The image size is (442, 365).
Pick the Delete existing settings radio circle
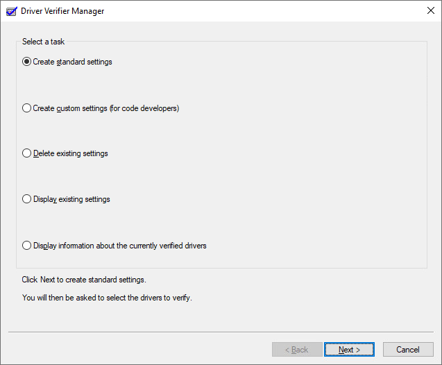(27, 153)
